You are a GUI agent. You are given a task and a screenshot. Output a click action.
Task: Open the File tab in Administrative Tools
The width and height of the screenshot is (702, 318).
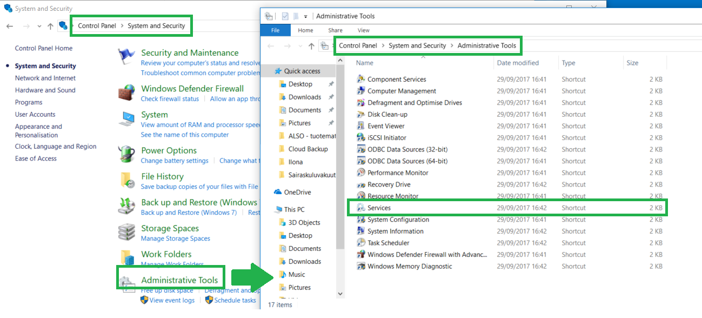275,30
